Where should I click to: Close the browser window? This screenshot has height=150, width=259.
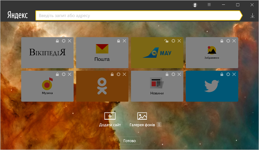tap(252, 5)
